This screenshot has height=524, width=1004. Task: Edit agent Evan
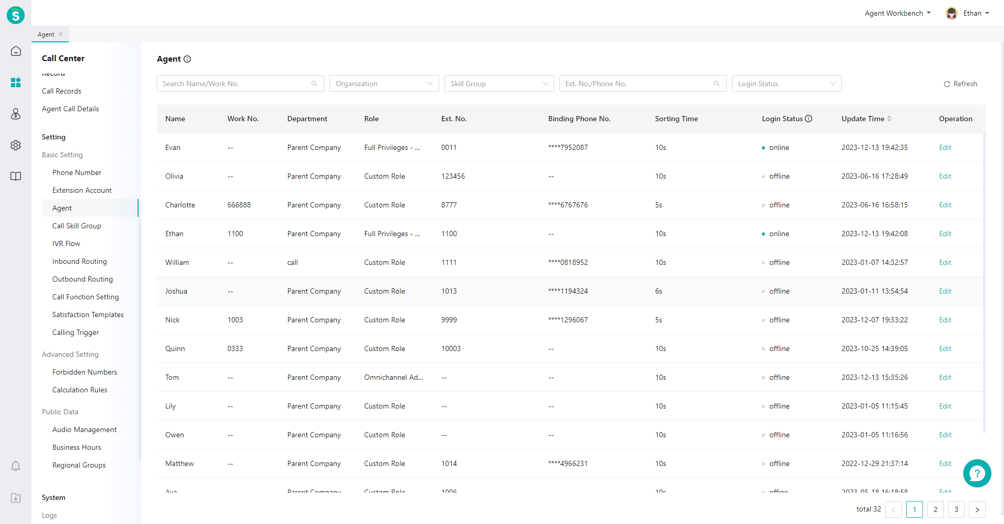[945, 147]
